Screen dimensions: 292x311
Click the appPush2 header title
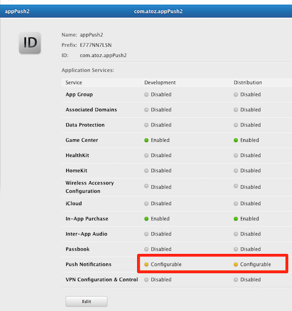click(x=17, y=11)
